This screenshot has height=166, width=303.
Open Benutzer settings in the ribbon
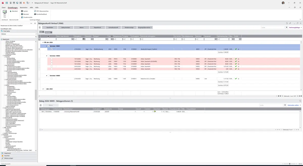coord(25,14)
